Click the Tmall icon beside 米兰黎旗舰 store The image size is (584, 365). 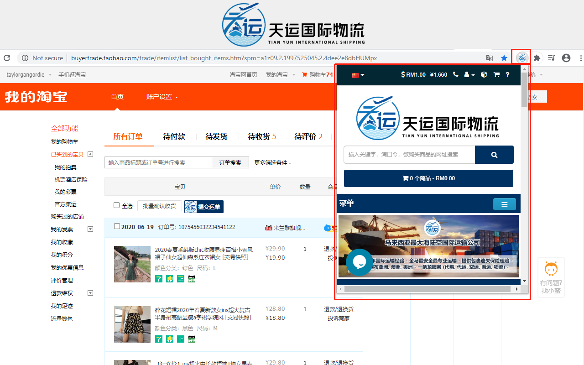tap(268, 228)
